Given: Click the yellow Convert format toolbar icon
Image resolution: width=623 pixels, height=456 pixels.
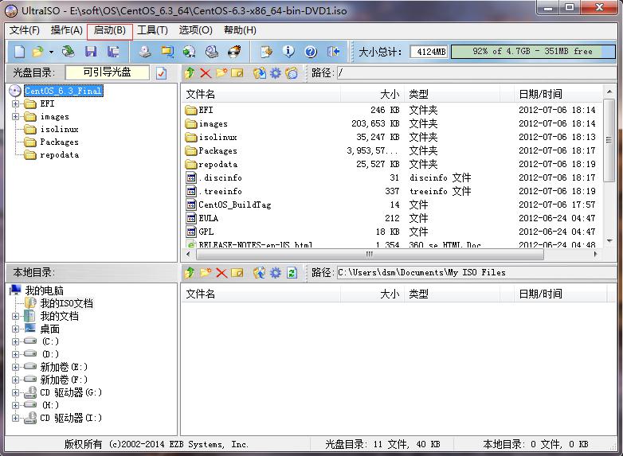Looking at the screenshot, I should click(167, 52).
